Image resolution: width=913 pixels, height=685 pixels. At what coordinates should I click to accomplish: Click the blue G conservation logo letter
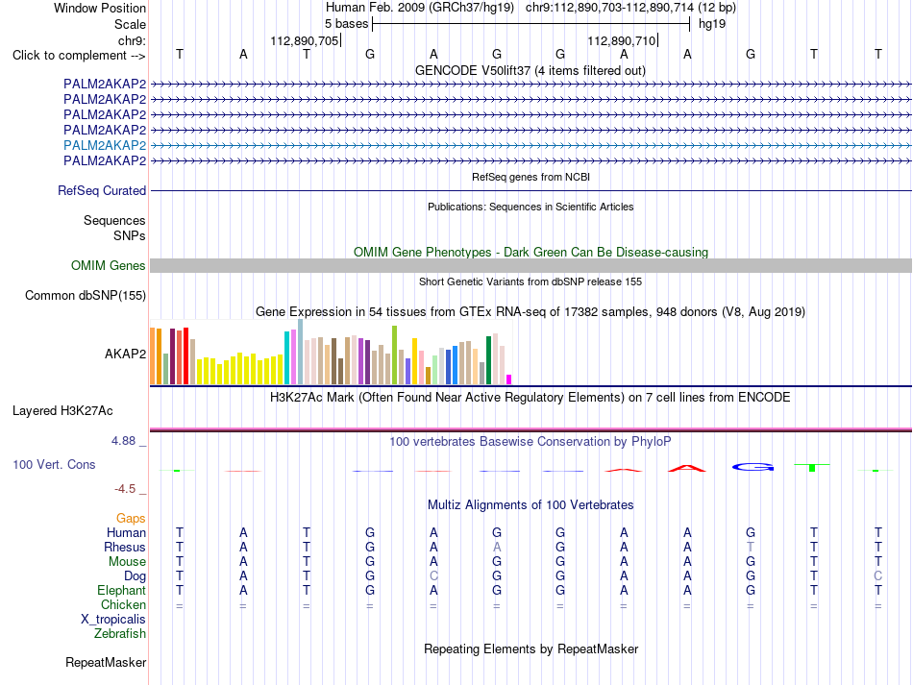click(753, 467)
